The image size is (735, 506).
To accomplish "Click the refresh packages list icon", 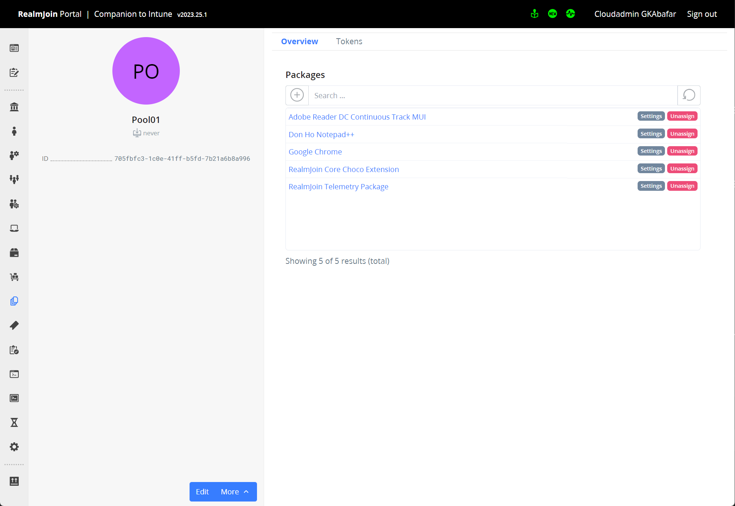I will [689, 95].
